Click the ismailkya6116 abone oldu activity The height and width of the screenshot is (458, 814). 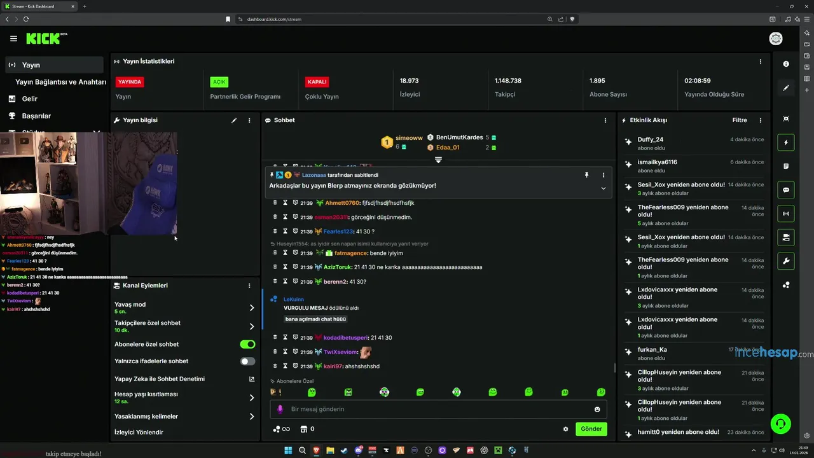[x=694, y=166]
